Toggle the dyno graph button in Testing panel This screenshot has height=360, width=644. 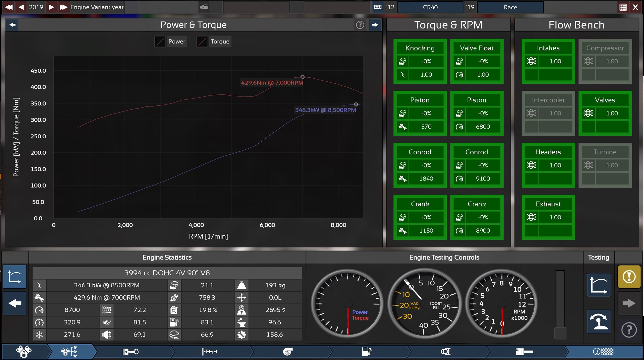pyautogui.click(x=599, y=285)
